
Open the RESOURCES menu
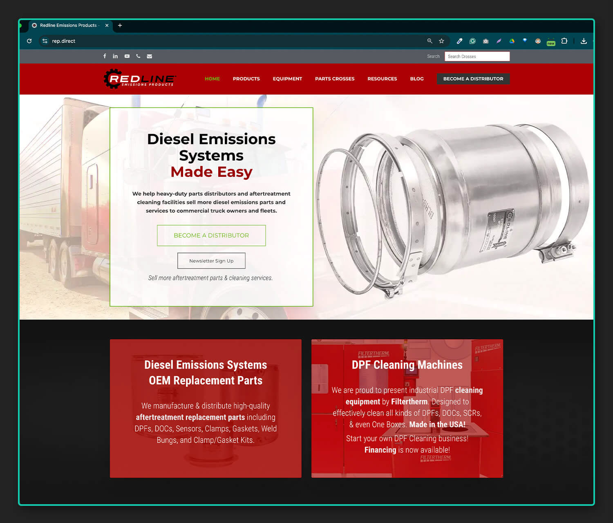click(x=382, y=79)
